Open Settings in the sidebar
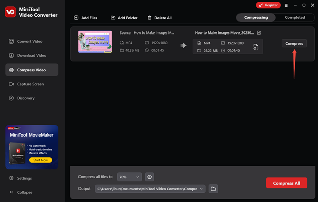The width and height of the screenshot is (318, 202). [x=20, y=178]
